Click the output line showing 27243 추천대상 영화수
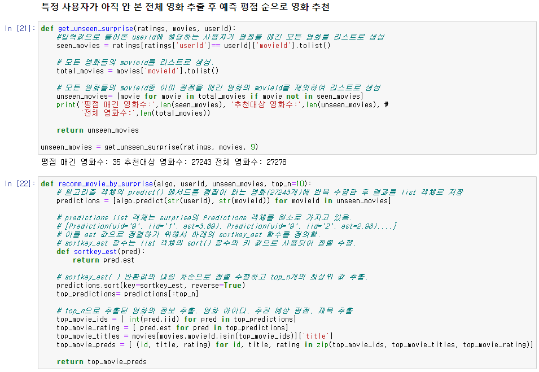The height and width of the screenshot is (372, 539). (x=164, y=162)
